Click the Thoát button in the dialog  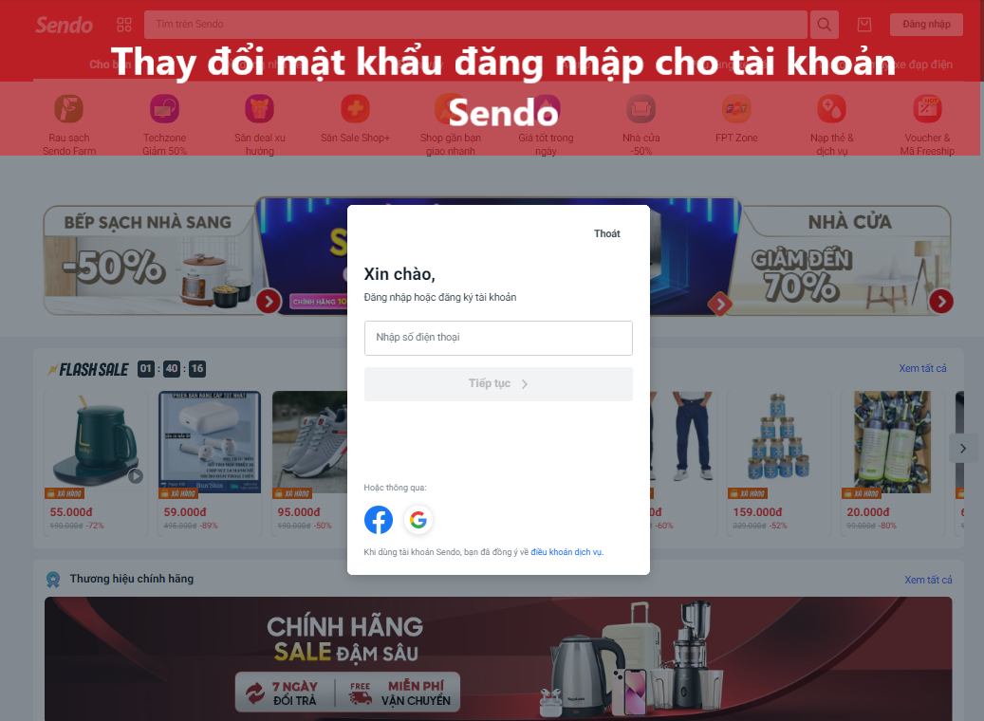coord(607,233)
